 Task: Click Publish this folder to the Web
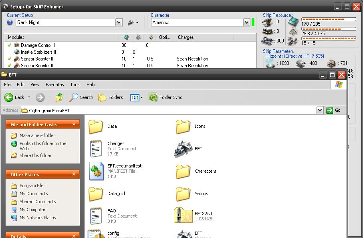(38, 146)
